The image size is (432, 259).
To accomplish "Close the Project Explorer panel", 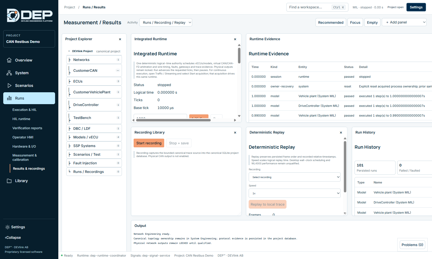I will click(120, 39).
